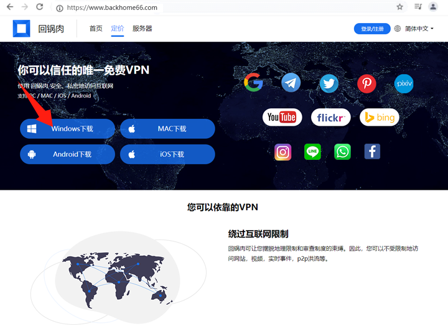
Task: Click the LINE messenger icon
Action: click(x=312, y=152)
